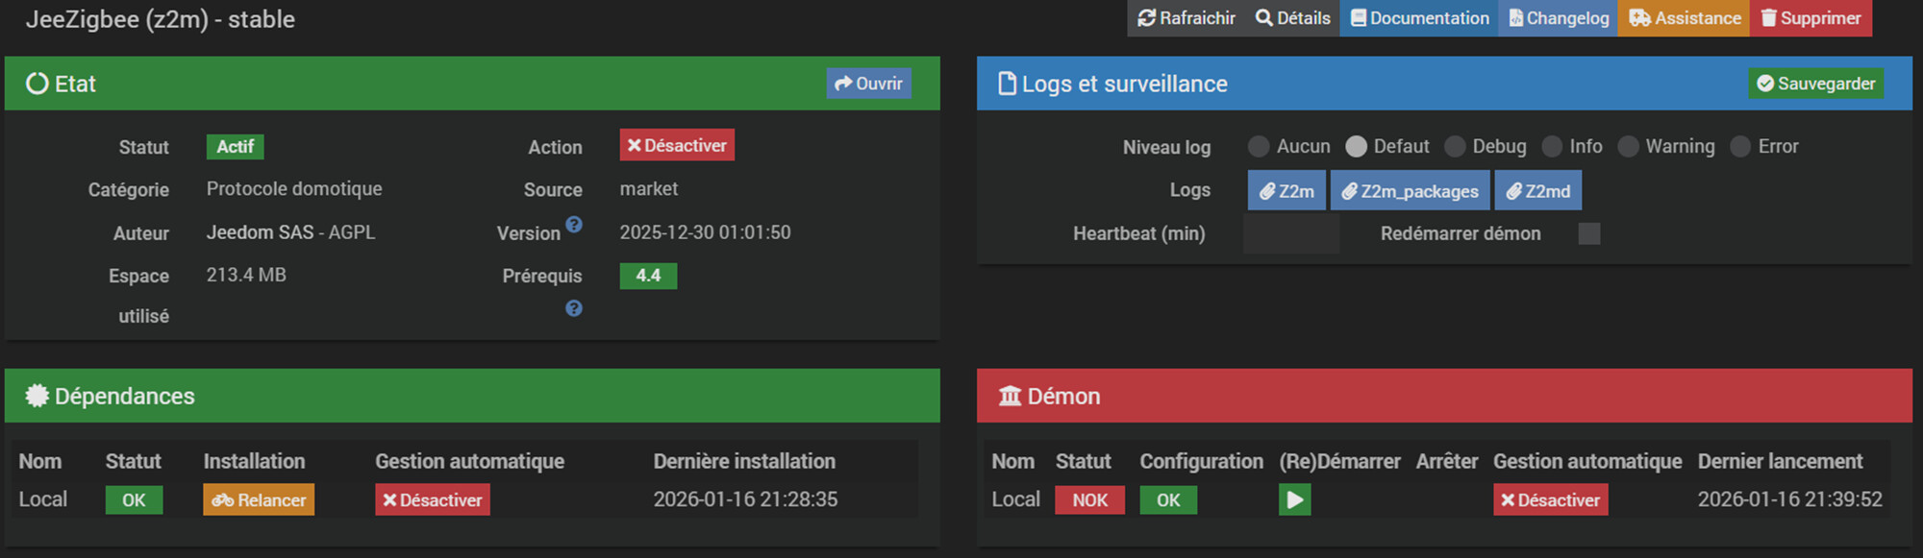Click the red Supprimer button
Screen dimensions: 1923x558
[x=1811, y=18]
